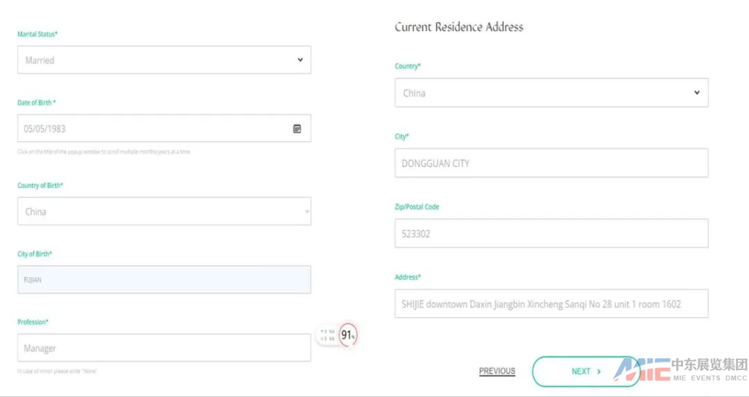Click the 91% circular progress badge
This screenshot has width=749, height=397.
[x=348, y=335]
